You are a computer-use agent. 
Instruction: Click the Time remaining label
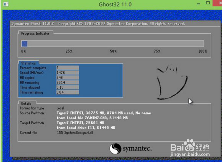pos(31,92)
